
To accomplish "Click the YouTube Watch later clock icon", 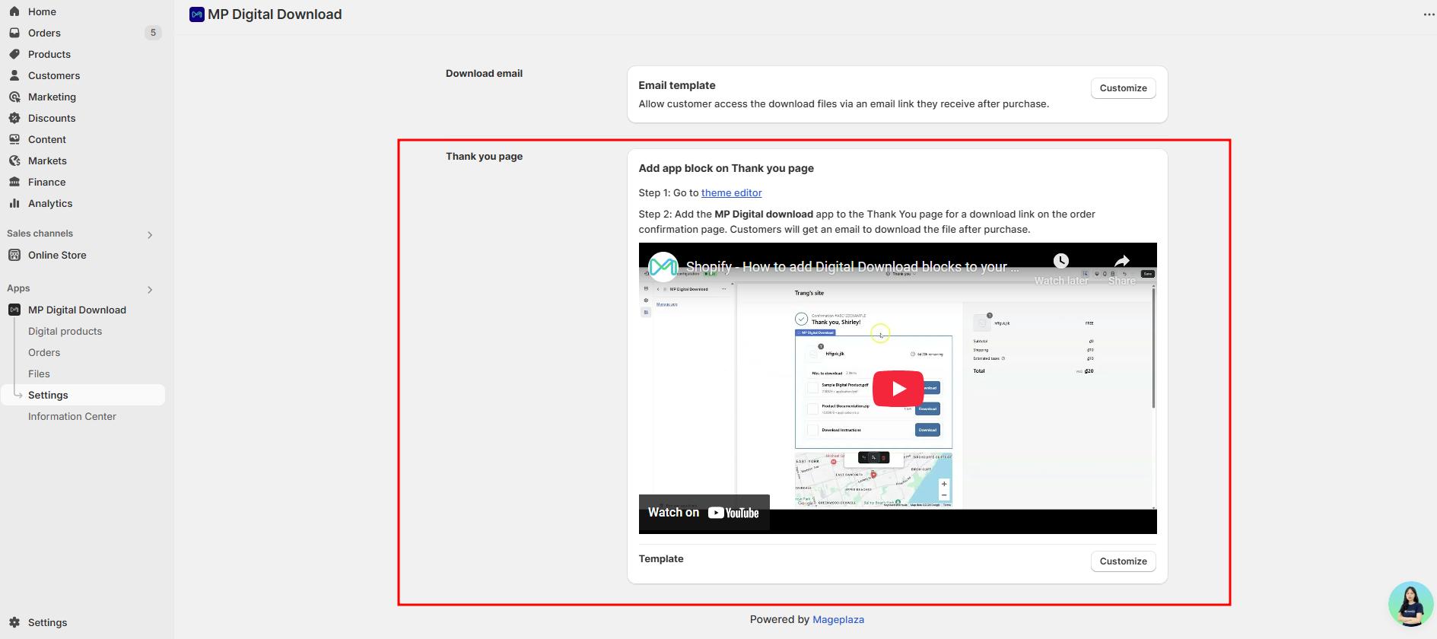I will [x=1061, y=261].
